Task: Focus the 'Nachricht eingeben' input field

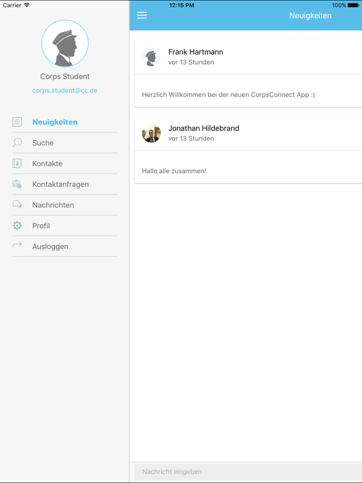Action: click(x=248, y=472)
